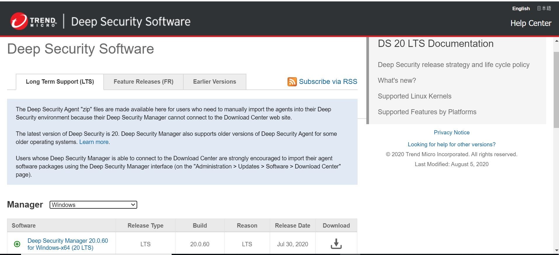View Supported Features by Platforms

coord(427,112)
